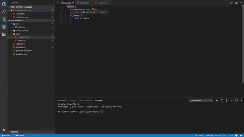Click the feedback smiley in status bar
This screenshot has width=244, height=137.
coord(236,135)
